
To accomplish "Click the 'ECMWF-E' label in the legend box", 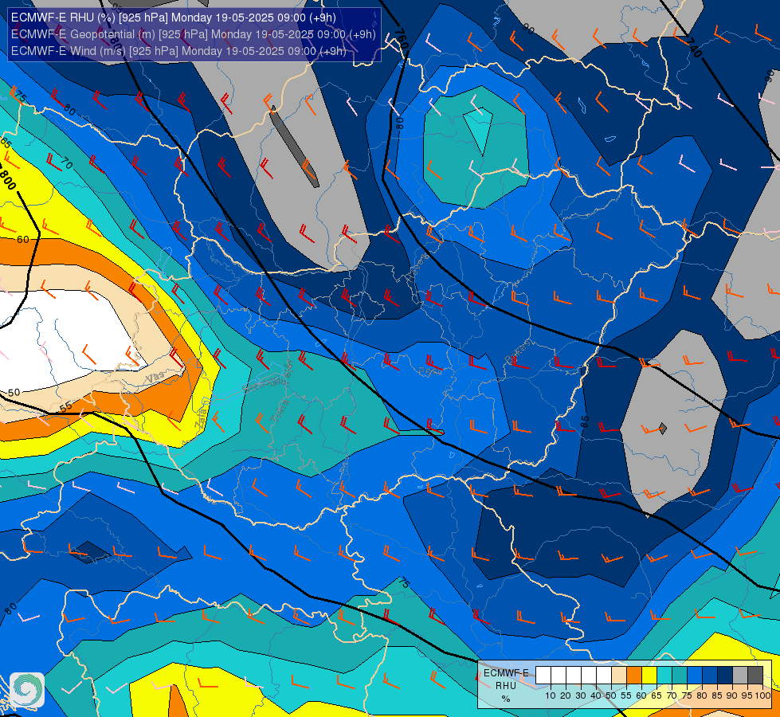I will tap(506, 673).
